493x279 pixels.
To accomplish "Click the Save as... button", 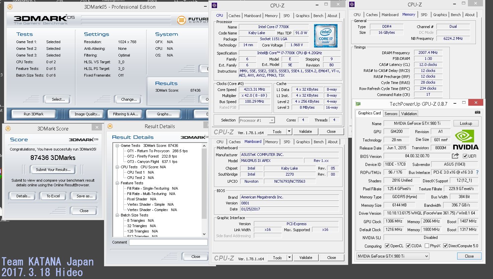I will 84,196.
